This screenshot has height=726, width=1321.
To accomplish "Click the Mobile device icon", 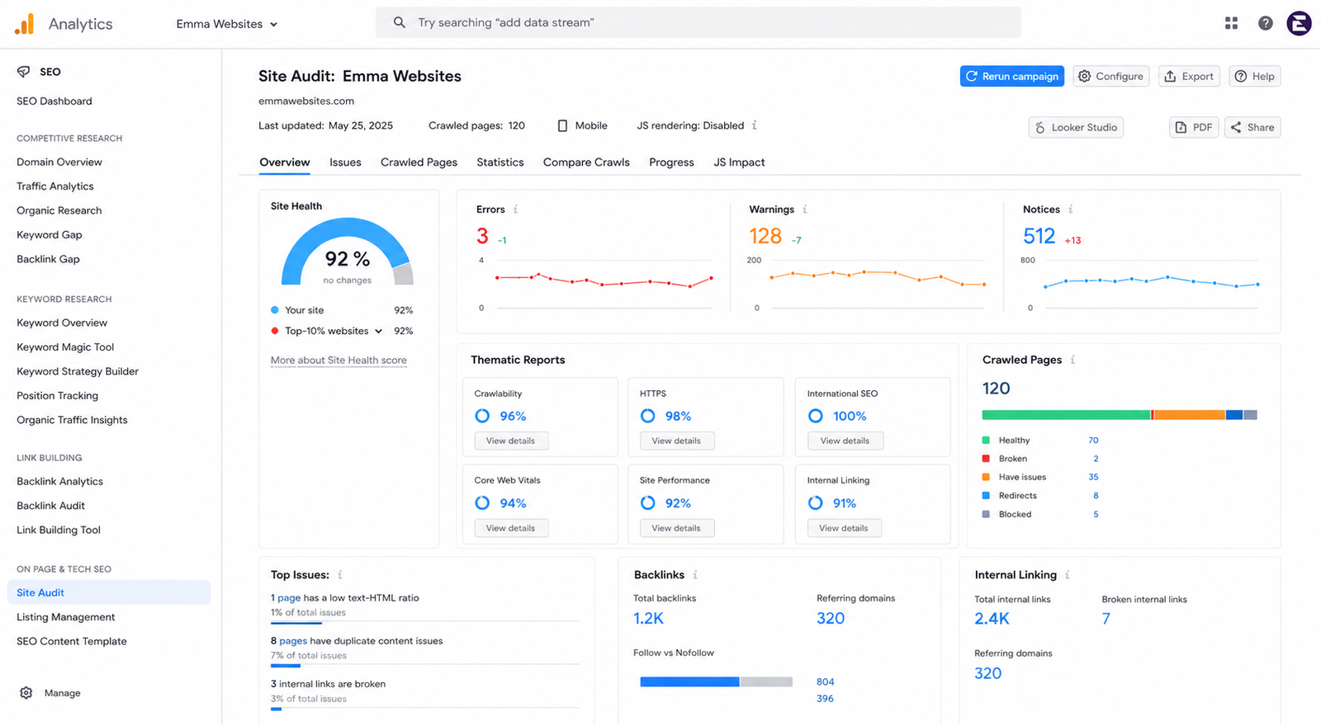I will (562, 125).
